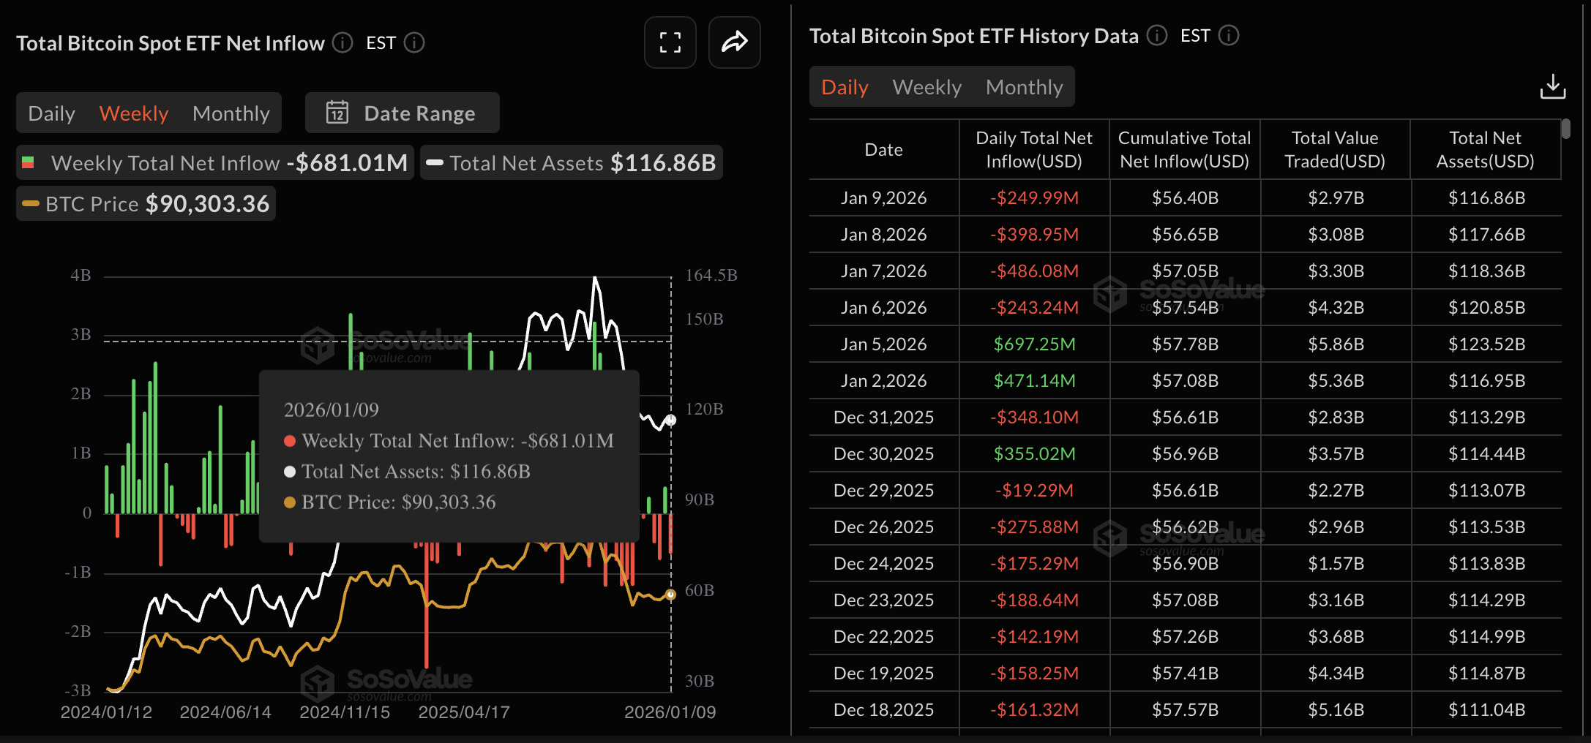This screenshot has width=1591, height=743.
Task: Switch History Data panel to Monthly
Action: tap(1024, 86)
